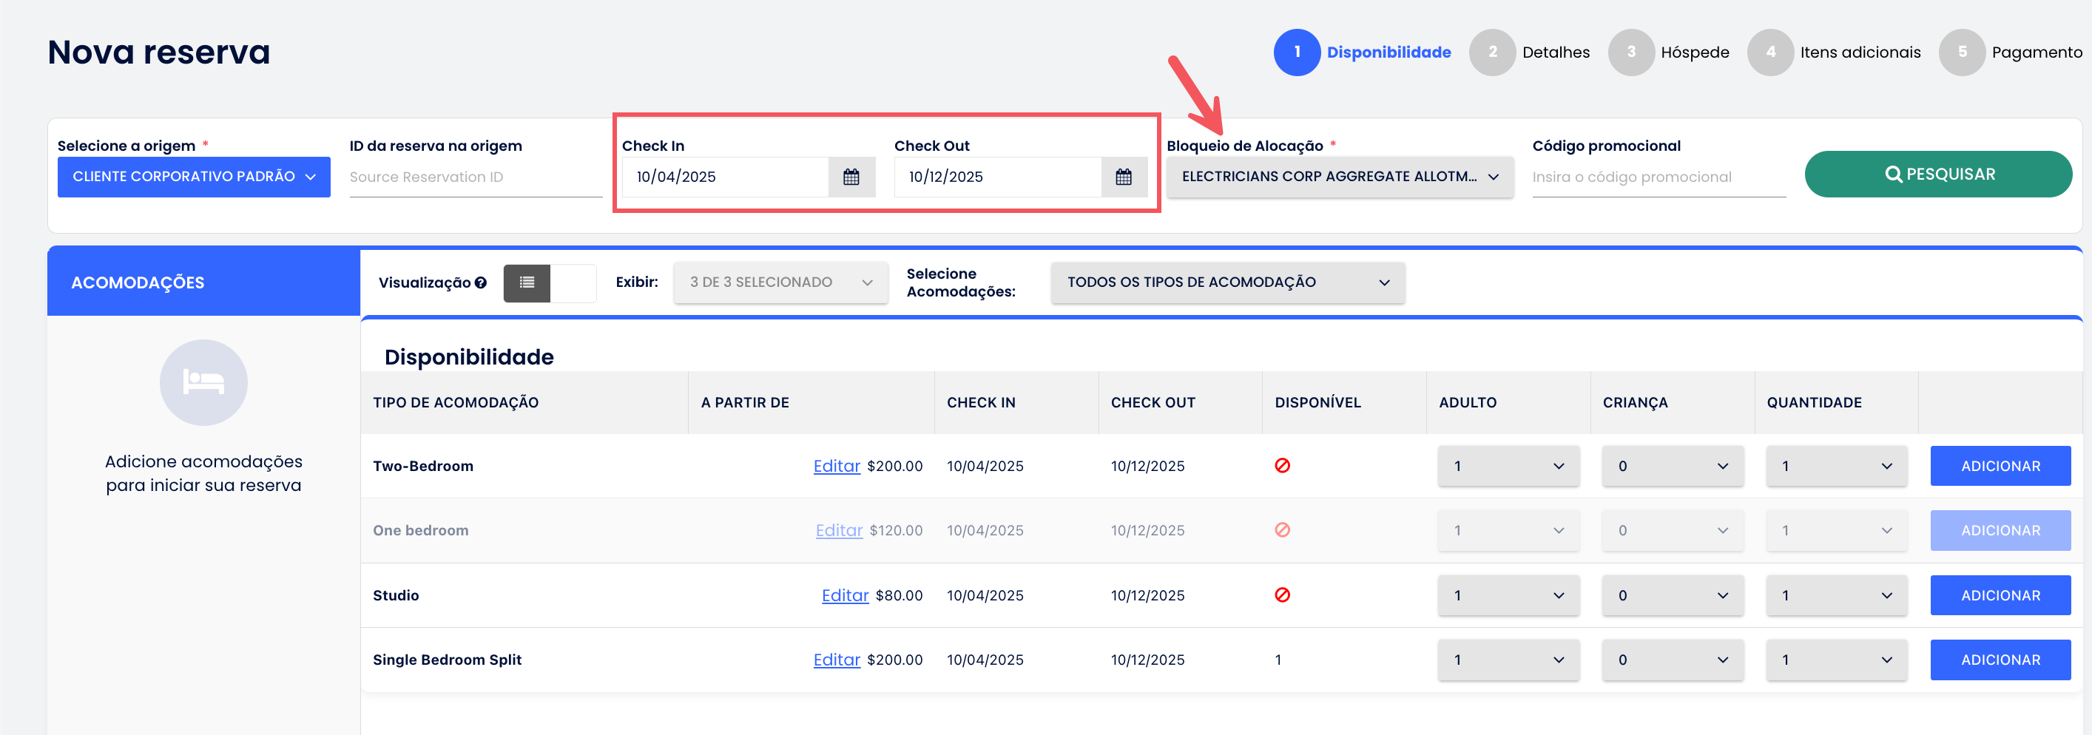Go to the Hóspede step

[1694, 52]
